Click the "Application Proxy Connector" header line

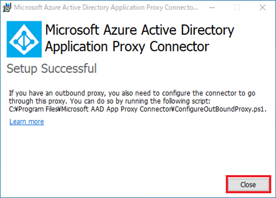coord(127,47)
